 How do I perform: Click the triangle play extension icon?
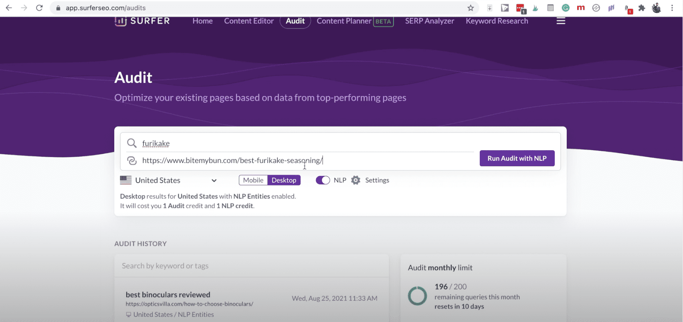pyautogui.click(x=505, y=8)
